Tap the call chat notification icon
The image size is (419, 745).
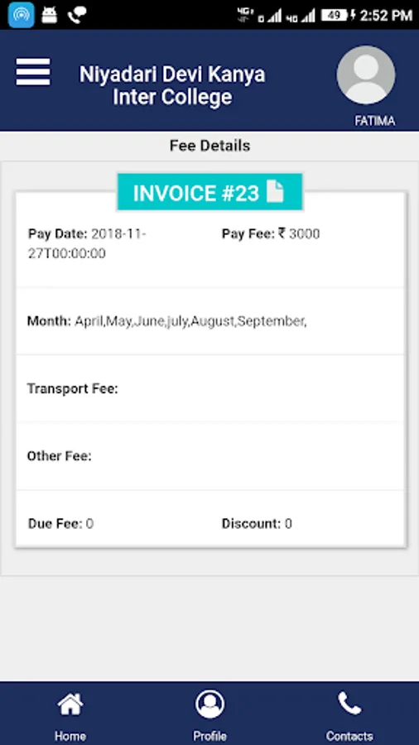pyautogui.click(x=77, y=16)
